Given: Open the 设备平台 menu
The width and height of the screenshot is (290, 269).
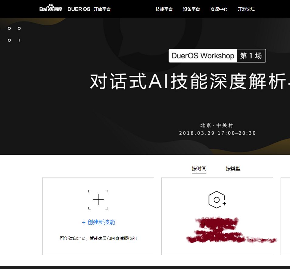Looking at the screenshot, I should pos(192,9).
